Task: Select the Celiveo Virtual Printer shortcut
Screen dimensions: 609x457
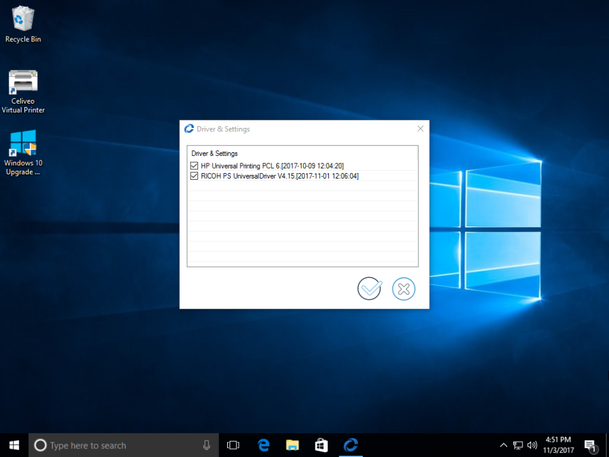Action: [23, 92]
